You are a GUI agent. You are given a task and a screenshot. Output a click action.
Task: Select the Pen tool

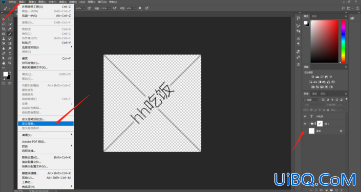click(4, 53)
